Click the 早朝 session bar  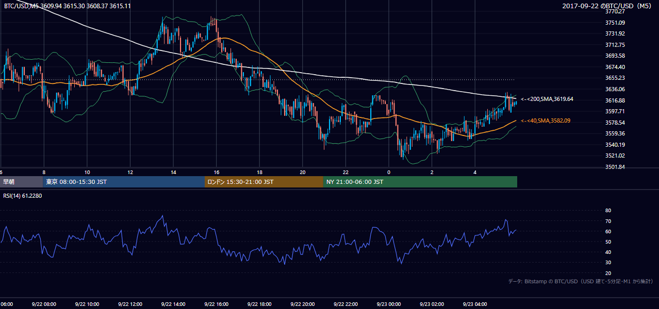pyautogui.click(x=21, y=182)
